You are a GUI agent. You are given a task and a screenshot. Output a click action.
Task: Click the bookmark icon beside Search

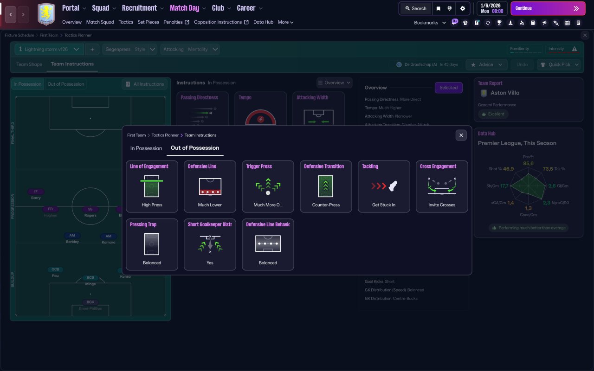(x=438, y=8)
